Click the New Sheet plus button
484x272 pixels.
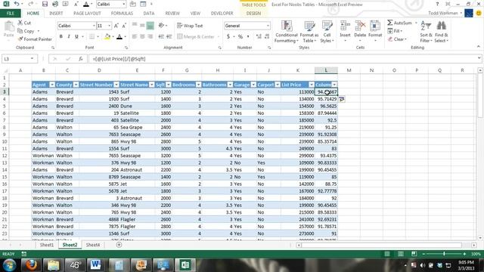(119, 245)
